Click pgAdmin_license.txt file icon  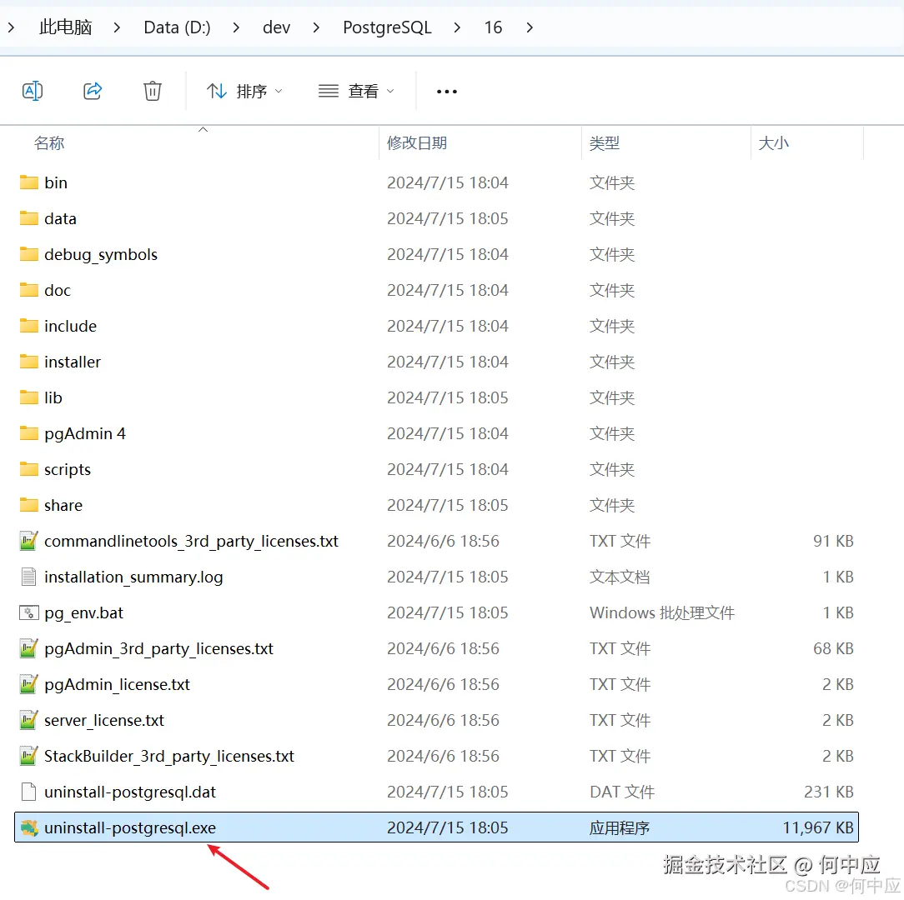click(29, 684)
